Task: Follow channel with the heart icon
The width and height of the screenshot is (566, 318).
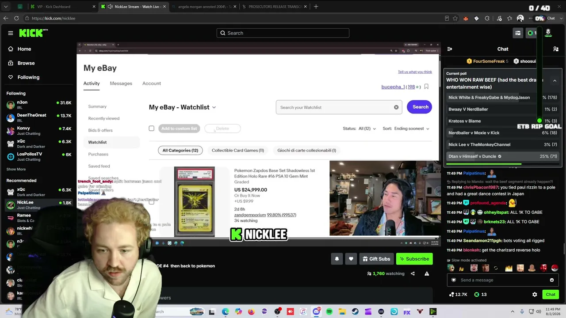Action: point(351,259)
